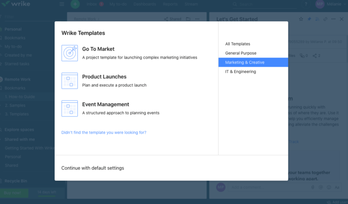The image size is (348, 204).
Task: Click Continue with default settings
Action: (x=93, y=168)
